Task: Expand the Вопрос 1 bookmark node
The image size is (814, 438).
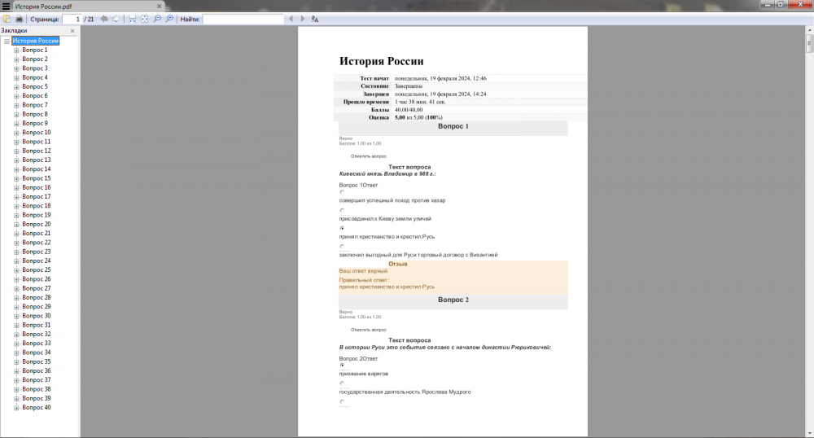Action: 16,50
